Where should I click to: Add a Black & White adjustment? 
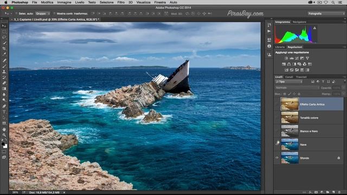(294, 64)
